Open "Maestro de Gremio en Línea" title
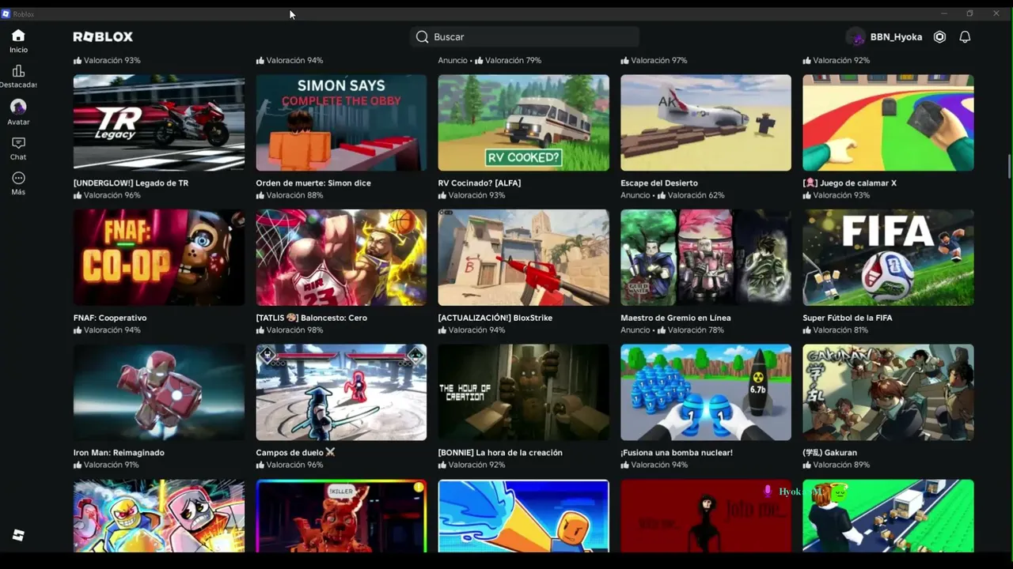Screen dimensions: 1013x569 tap(676, 318)
